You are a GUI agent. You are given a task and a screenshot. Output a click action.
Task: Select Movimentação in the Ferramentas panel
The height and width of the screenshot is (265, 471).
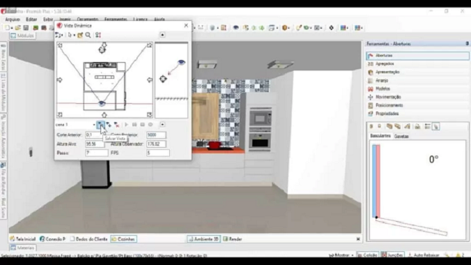(388, 97)
